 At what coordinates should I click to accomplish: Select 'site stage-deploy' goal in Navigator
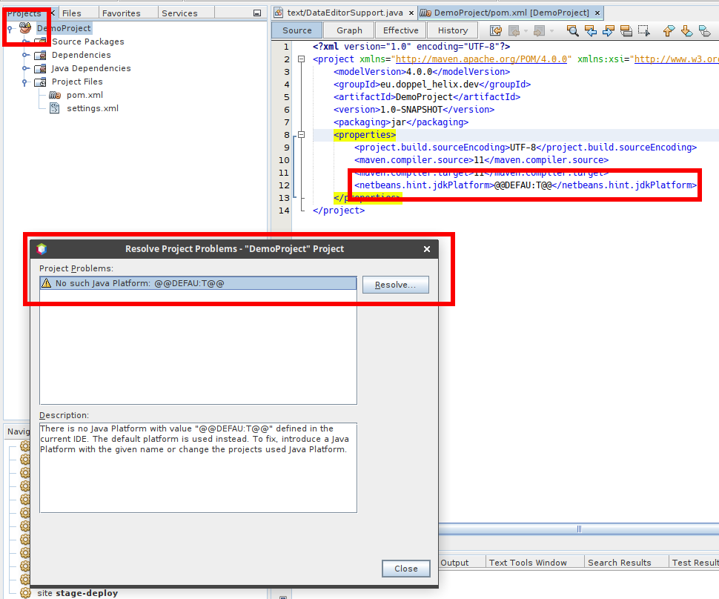[x=78, y=593]
